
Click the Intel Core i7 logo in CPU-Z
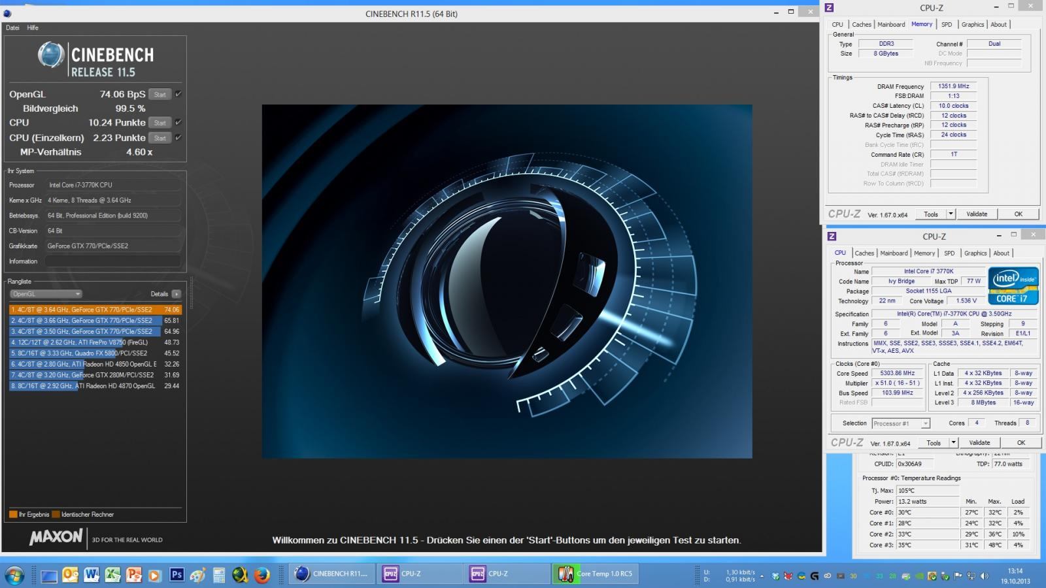click(1013, 286)
